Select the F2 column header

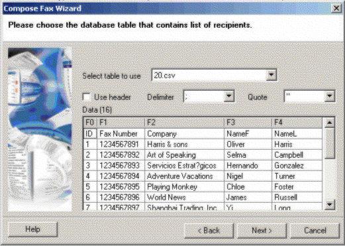pos(184,123)
